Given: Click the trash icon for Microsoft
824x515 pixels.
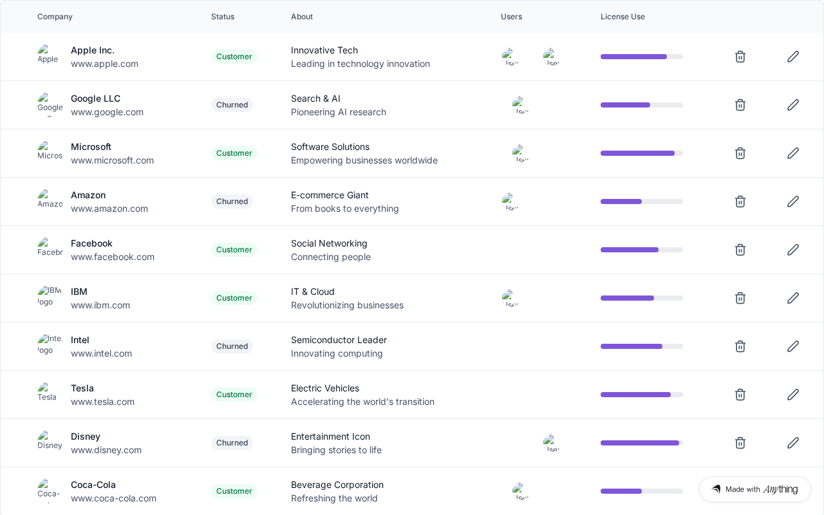Looking at the screenshot, I should 740,153.
